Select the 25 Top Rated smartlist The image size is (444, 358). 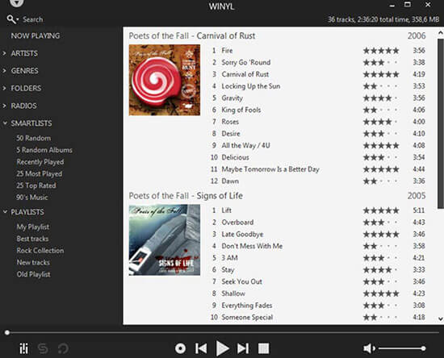coord(36,185)
